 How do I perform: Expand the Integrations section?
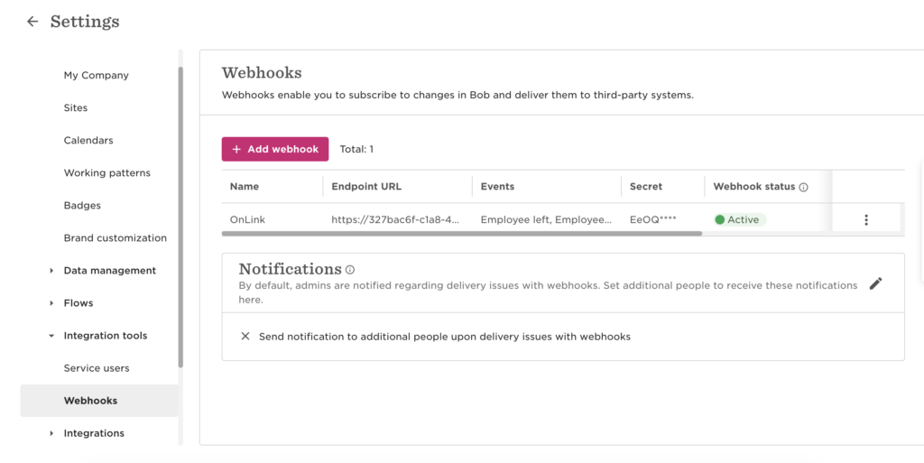pos(51,433)
